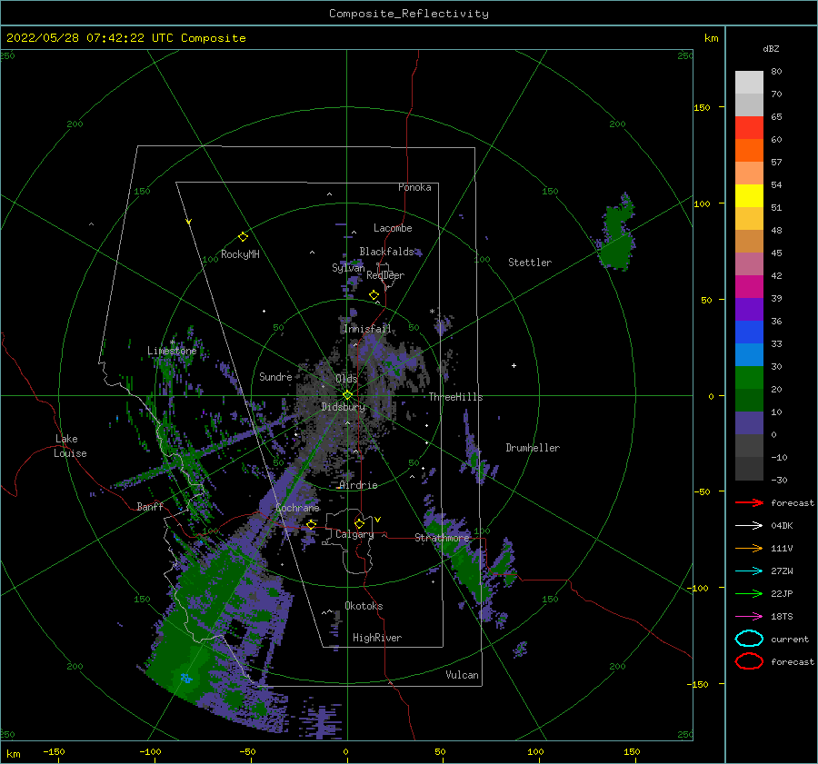Select the white 04DK arrow in legend
Image resolution: width=818 pixels, height=764 pixels.
pyautogui.click(x=749, y=525)
